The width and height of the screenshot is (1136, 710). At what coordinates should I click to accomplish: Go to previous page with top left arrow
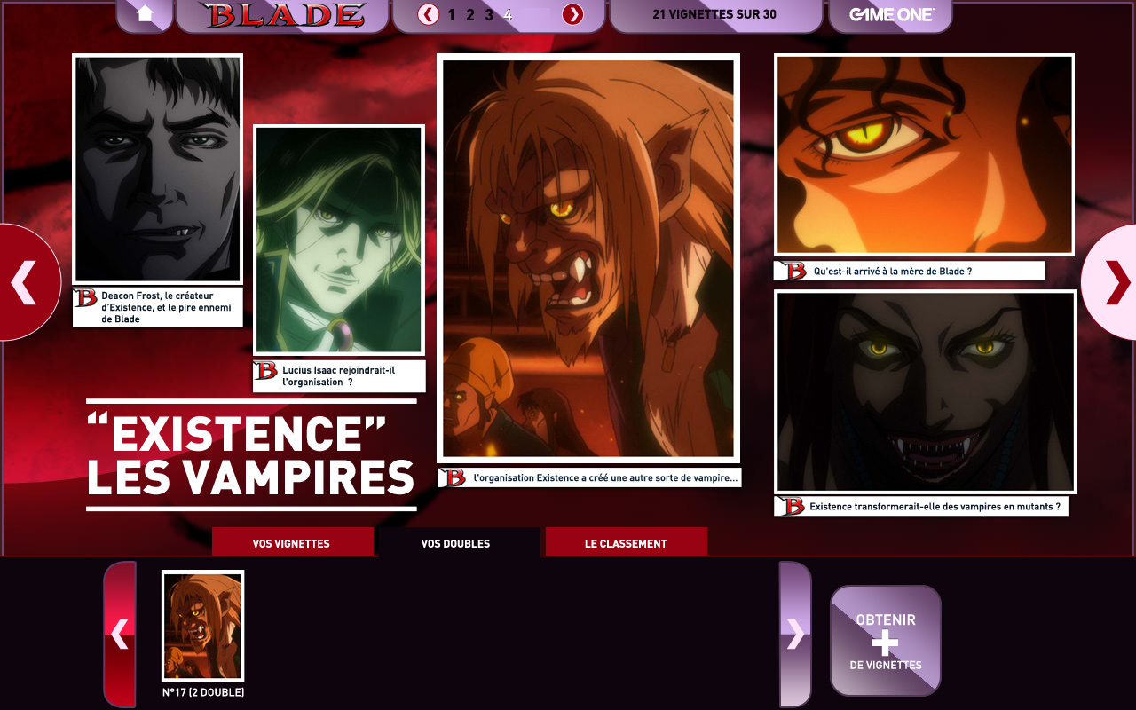coord(429,14)
